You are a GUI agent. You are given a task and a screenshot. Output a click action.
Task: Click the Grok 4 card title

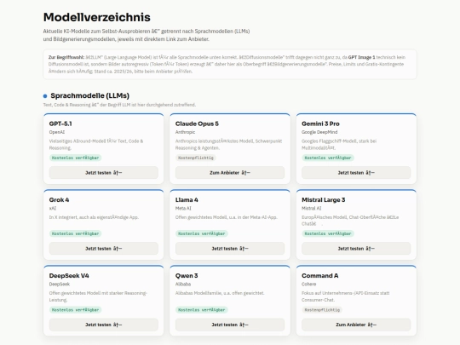[x=59, y=200]
